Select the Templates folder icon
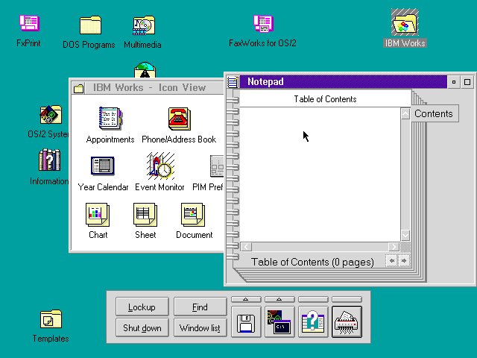 [x=51, y=318]
